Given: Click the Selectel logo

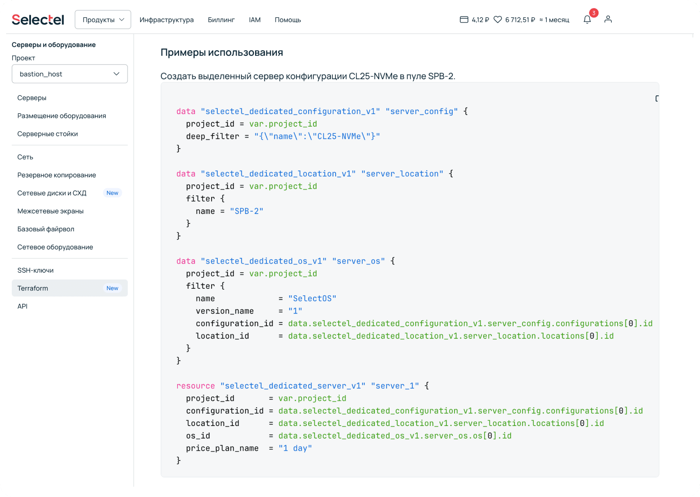Looking at the screenshot, I should pos(38,20).
